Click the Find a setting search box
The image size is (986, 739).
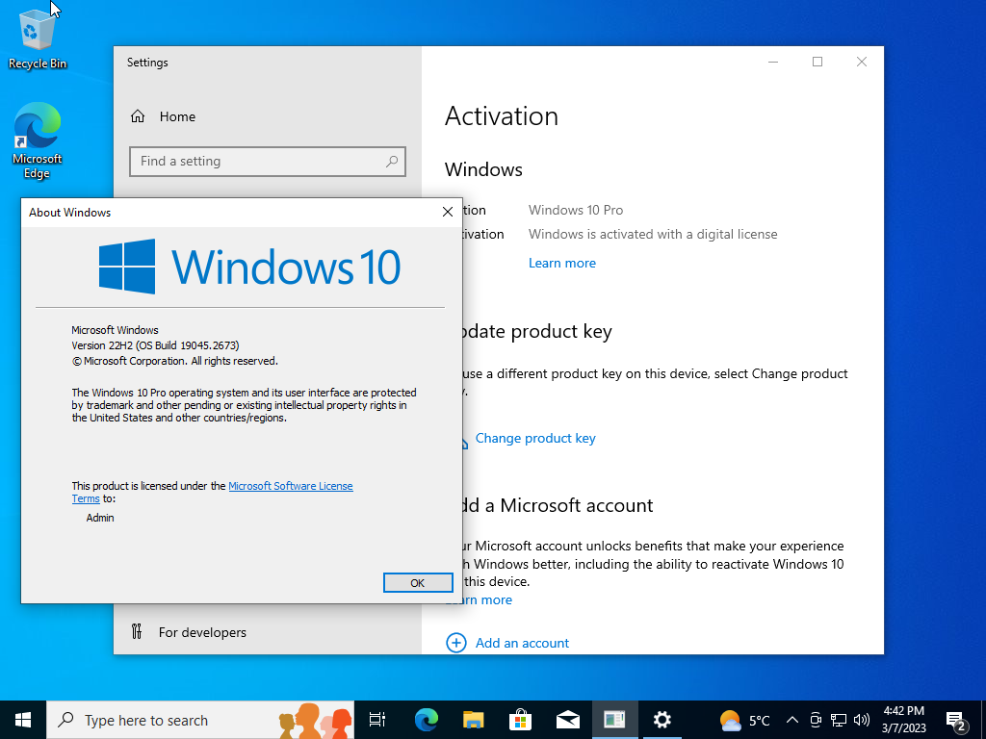click(268, 162)
